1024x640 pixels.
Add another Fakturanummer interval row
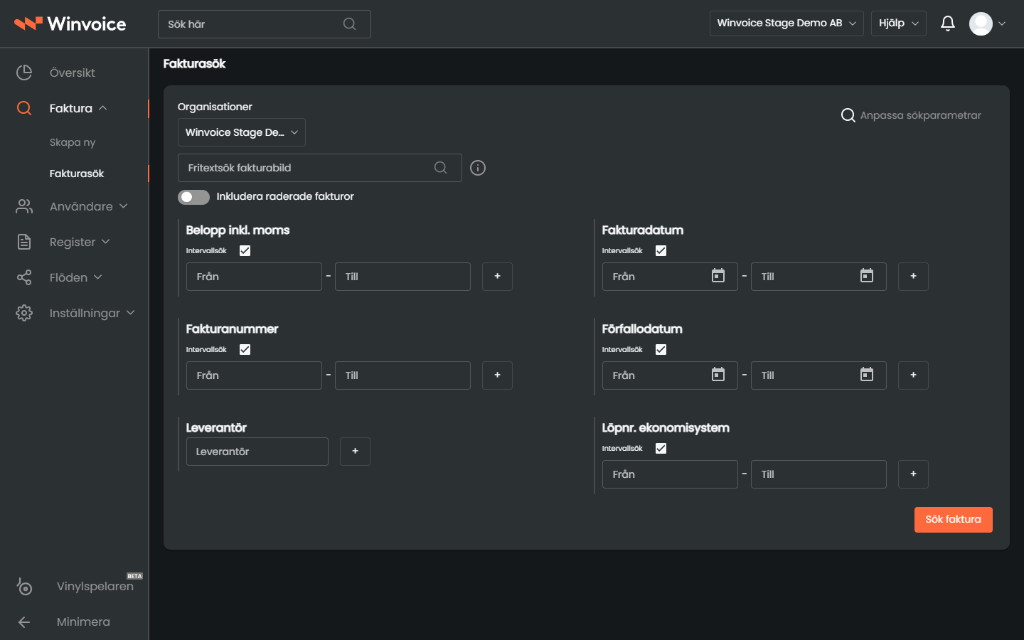(x=497, y=375)
